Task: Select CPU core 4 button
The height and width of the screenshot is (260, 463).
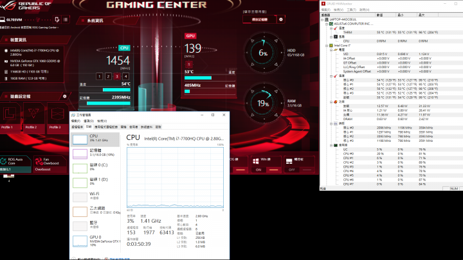Action: (126, 76)
